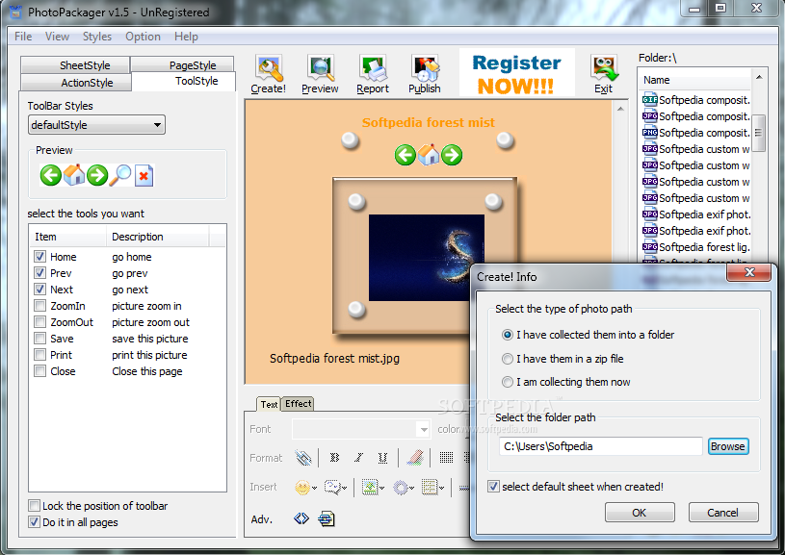
Task: Click the dotted grid icon in Format row
Action: [x=446, y=458]
